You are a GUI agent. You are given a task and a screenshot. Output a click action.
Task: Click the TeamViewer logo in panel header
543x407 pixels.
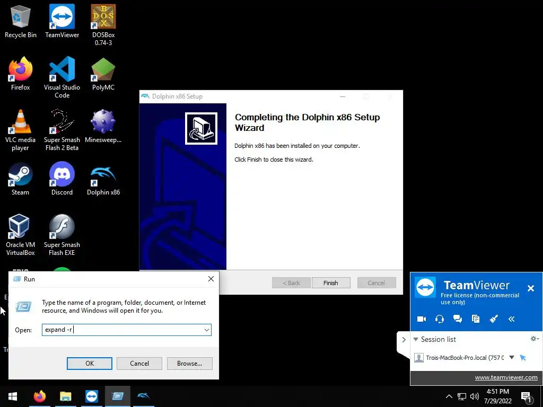(x=426, y=287)
